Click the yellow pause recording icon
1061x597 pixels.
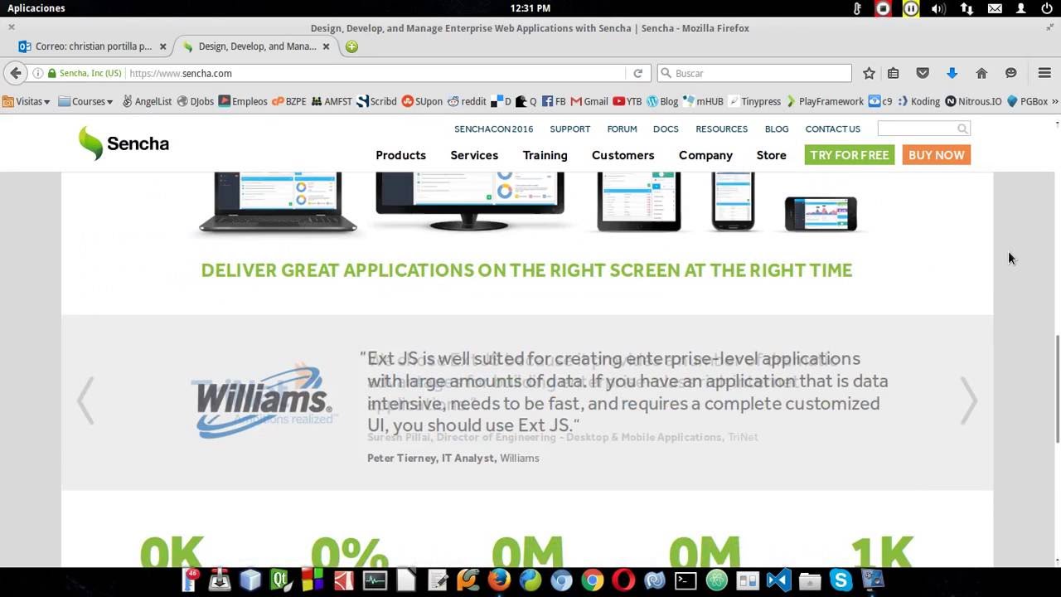[911, 8]
